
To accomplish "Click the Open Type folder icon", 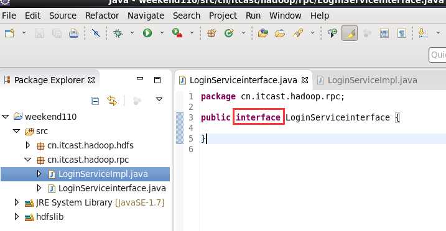I will coord(263,33).
